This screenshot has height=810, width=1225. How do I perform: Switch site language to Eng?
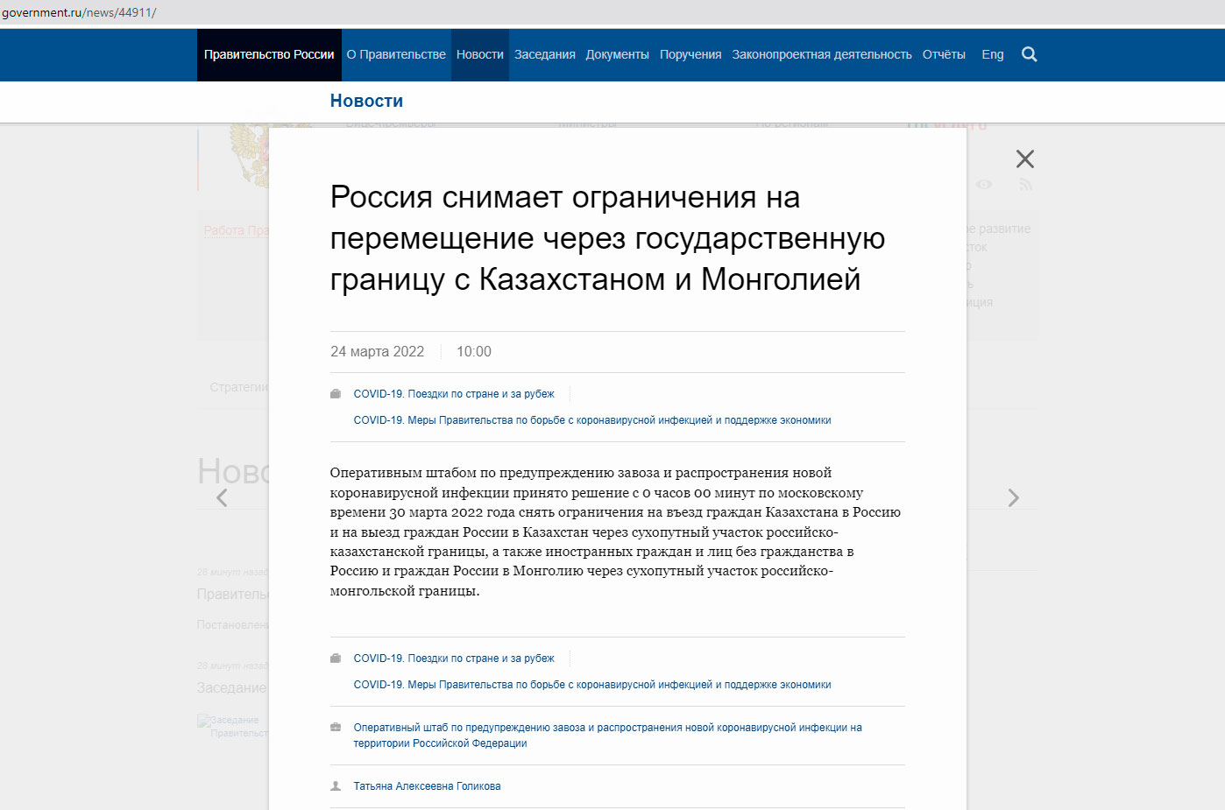coord(992,54)
